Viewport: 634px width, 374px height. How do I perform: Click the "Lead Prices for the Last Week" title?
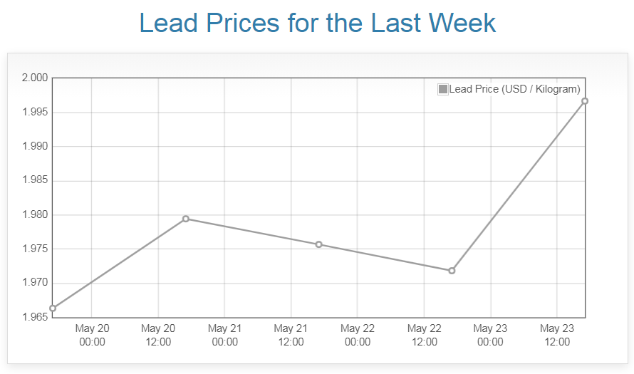tap(317, 23)
